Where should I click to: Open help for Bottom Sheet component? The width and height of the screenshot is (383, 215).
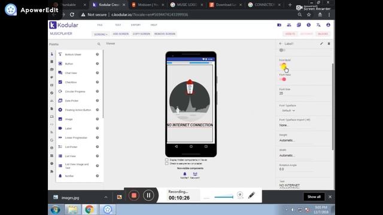tap(97, 54)
